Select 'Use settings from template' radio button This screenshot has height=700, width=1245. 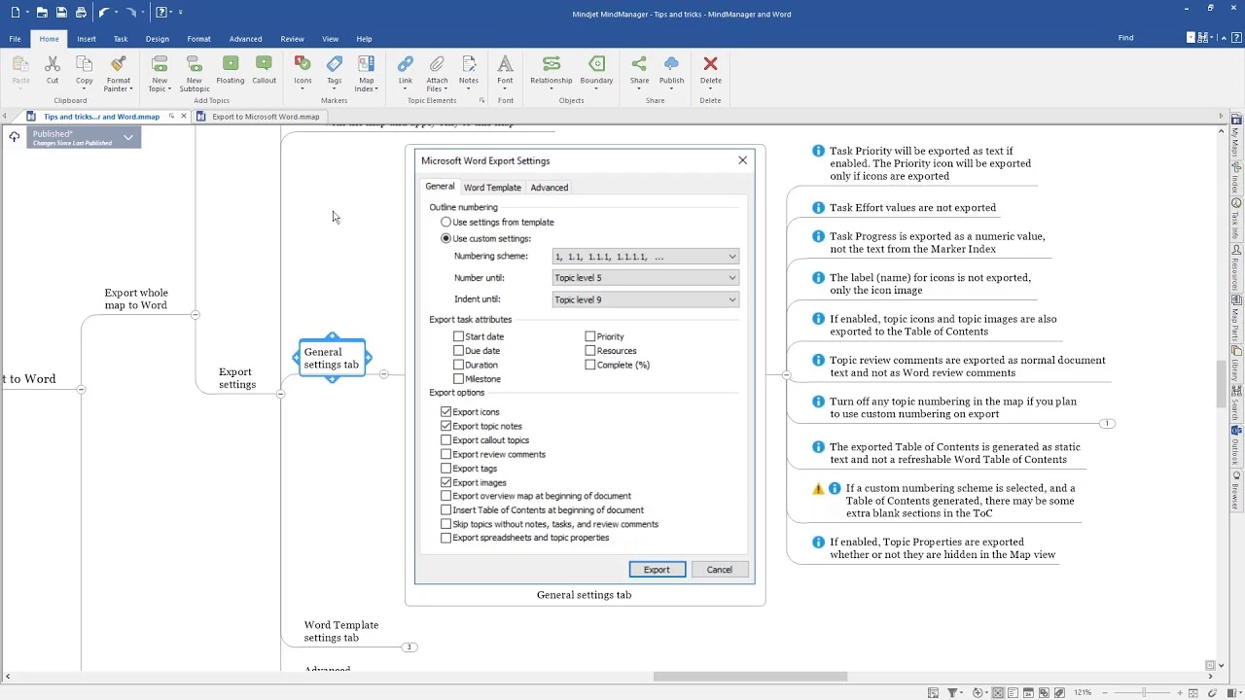[446, 223]
